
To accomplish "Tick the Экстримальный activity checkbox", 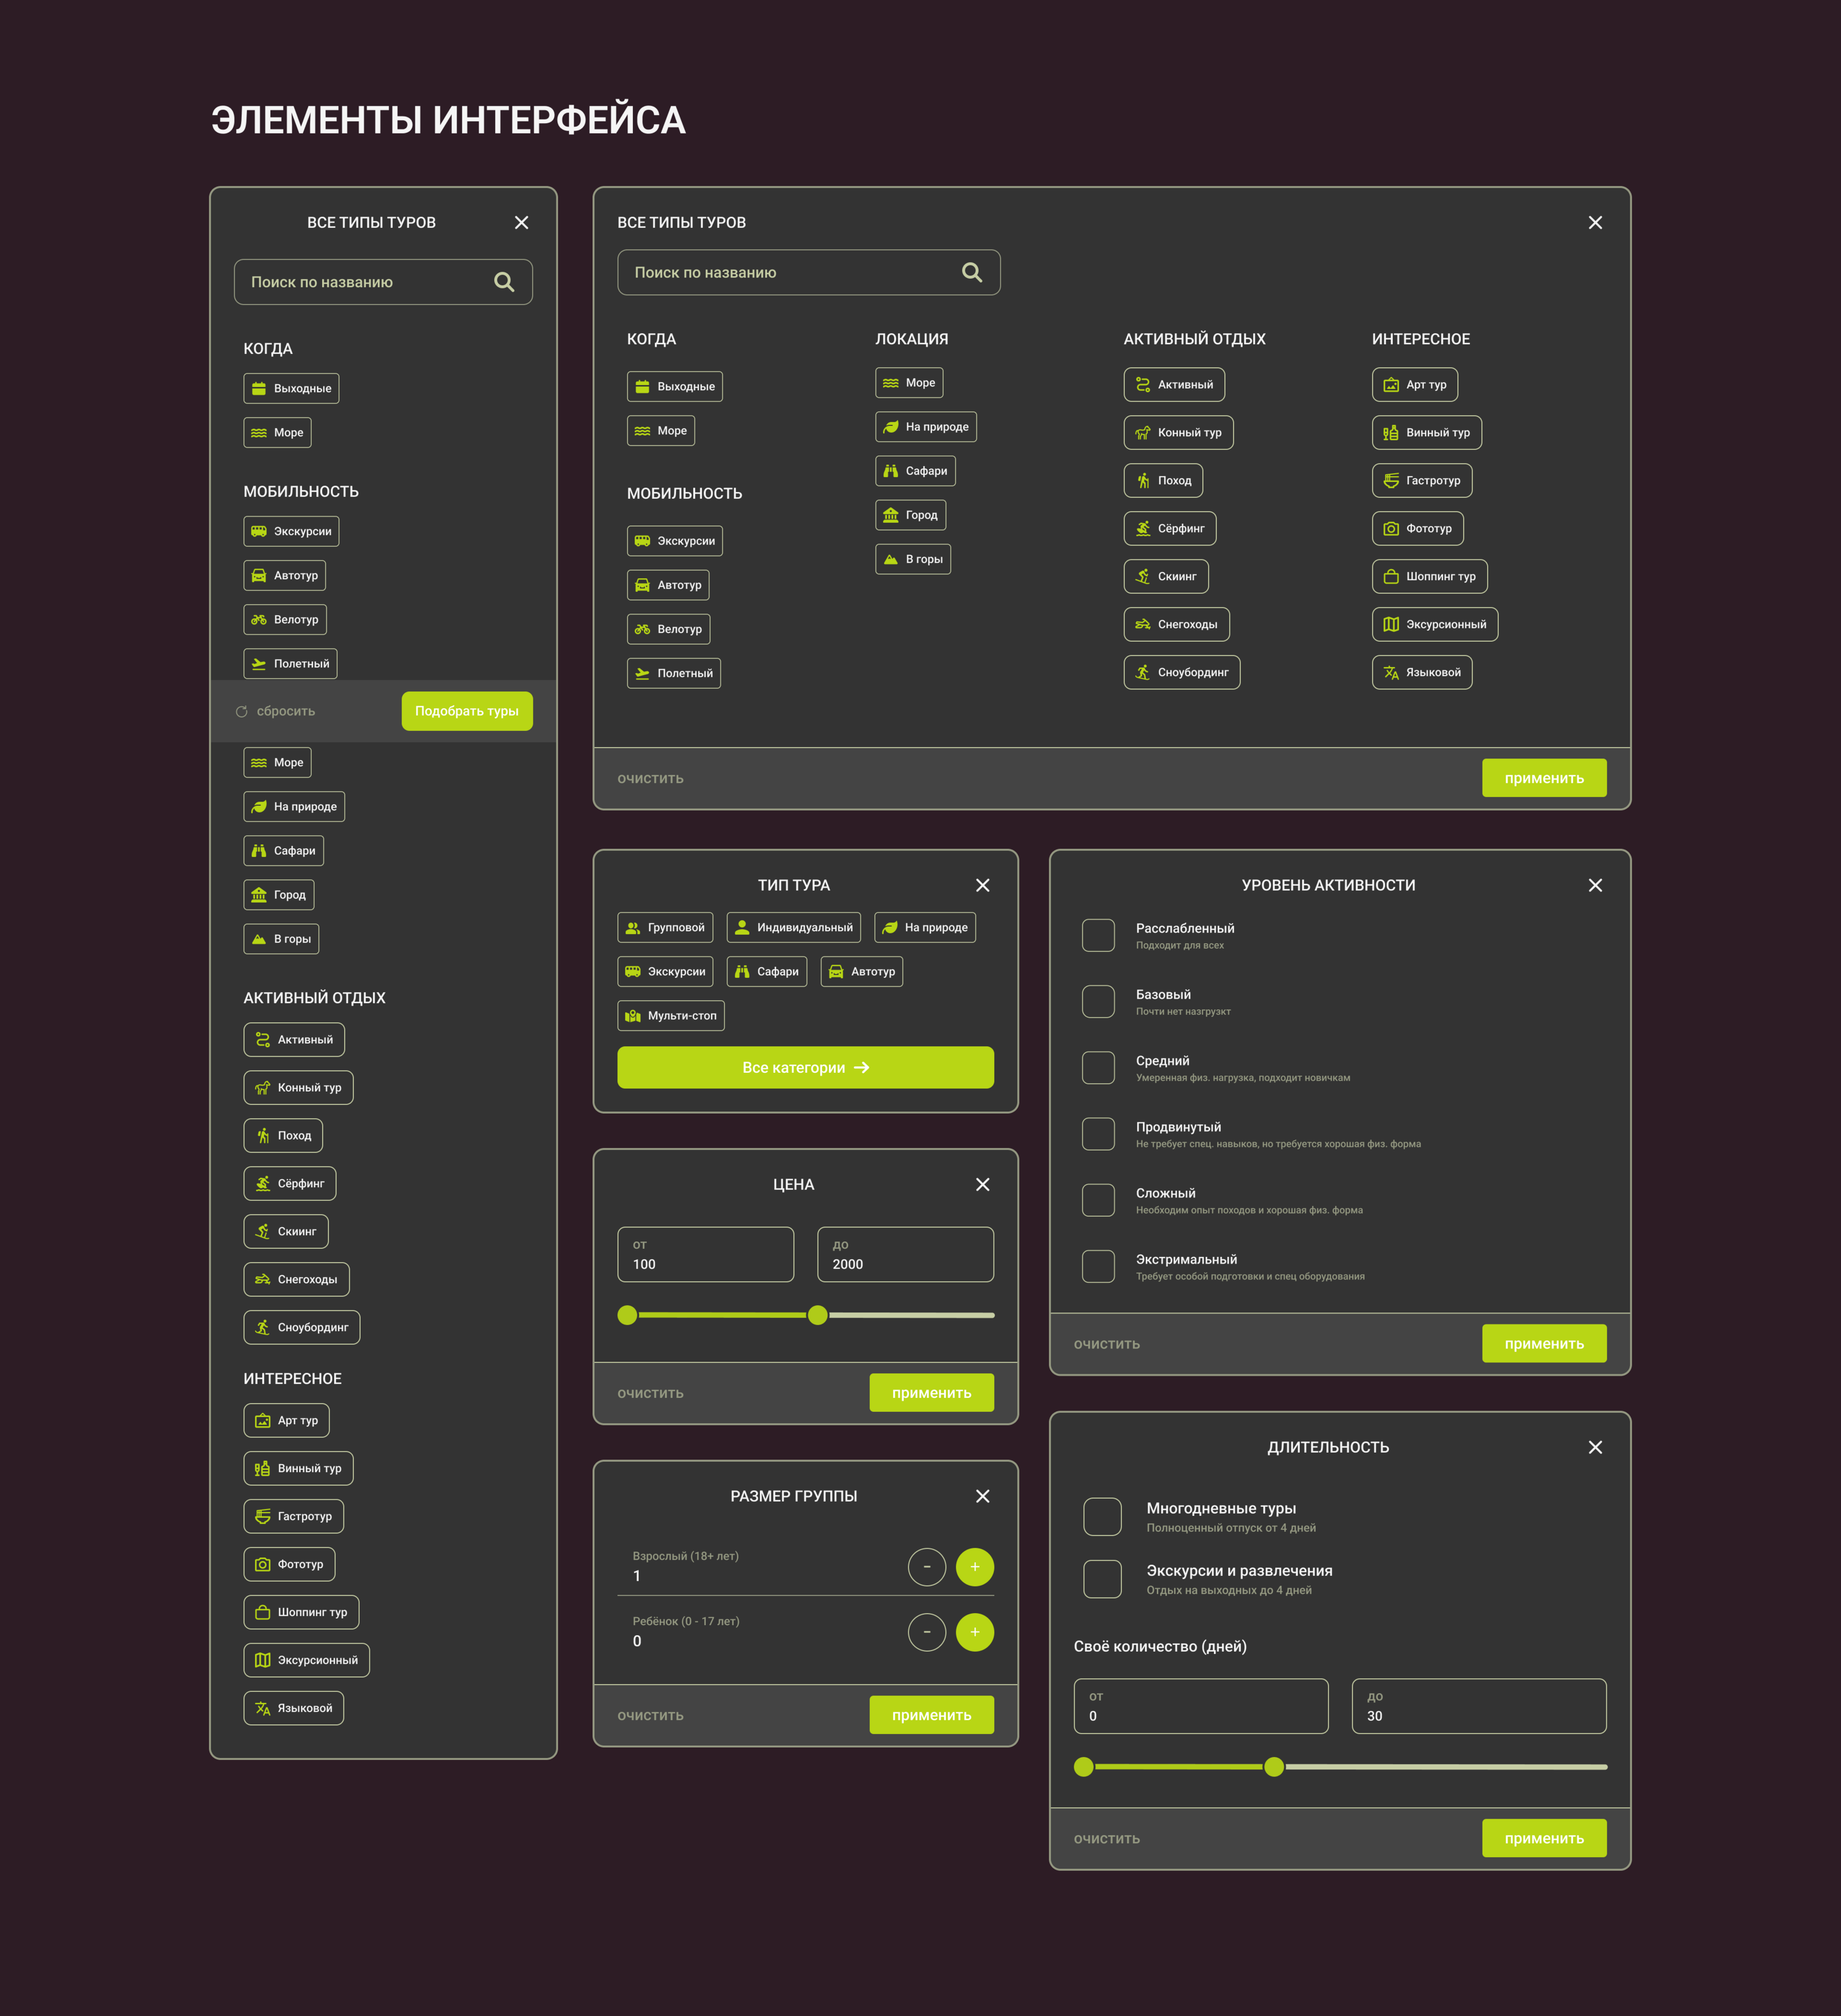I will (1098, 1266).
